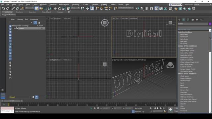The height and width of the screenshot is (119, 212).
Task: Select the Select and Link tool
Action: tap(13, 9)
